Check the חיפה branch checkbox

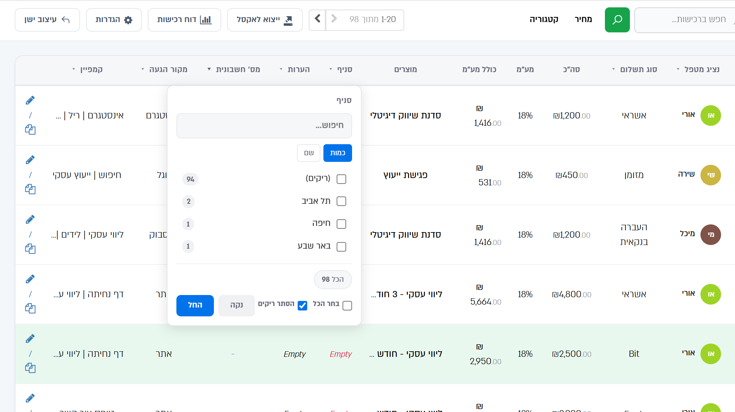click(341, 224)
